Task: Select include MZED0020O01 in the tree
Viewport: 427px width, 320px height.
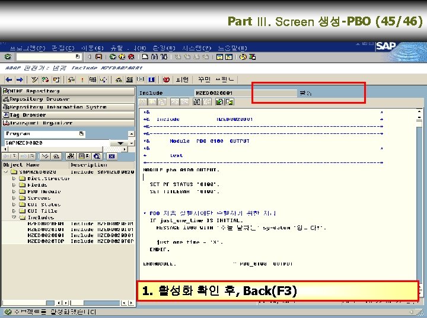Action: click(x=46, y=235)
